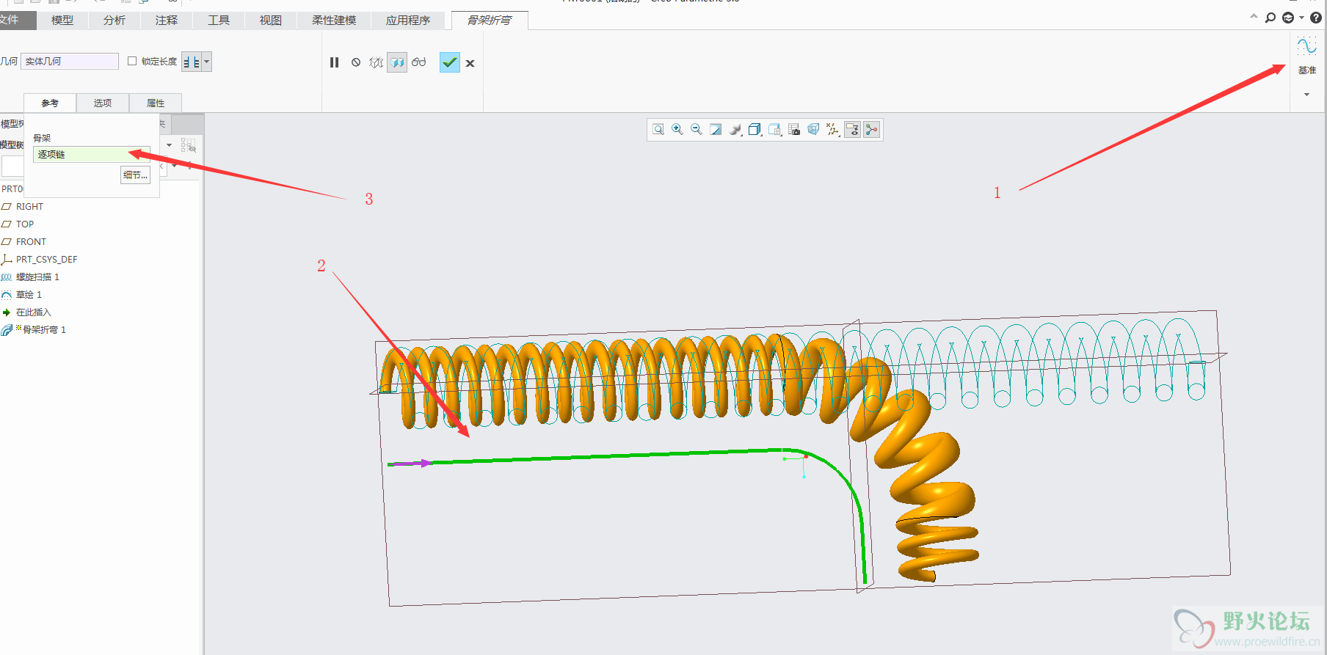Click the 逐项链 spine collector field
Image resolution: width=1327 pixels, height=655 pixels.
[x=92, y=155]
